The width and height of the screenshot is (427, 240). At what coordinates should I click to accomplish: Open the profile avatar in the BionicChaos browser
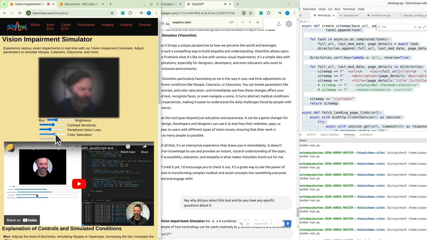pos(149,13)
